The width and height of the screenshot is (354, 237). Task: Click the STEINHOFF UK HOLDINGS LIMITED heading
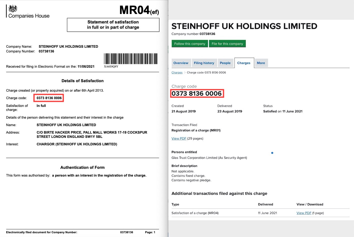pyautogui.click(x=244, y=26)
